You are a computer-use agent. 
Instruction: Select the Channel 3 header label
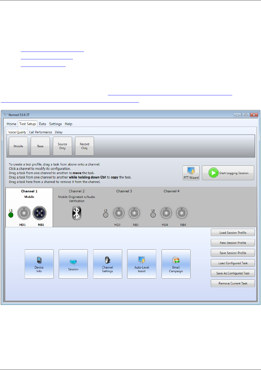pyautogui.click(x=124, y=191)
